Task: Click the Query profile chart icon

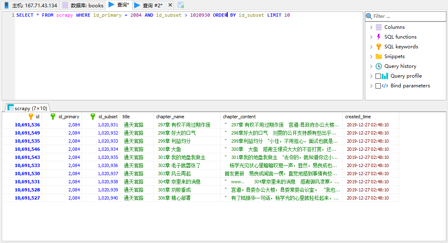Action: tap(385, 76)
